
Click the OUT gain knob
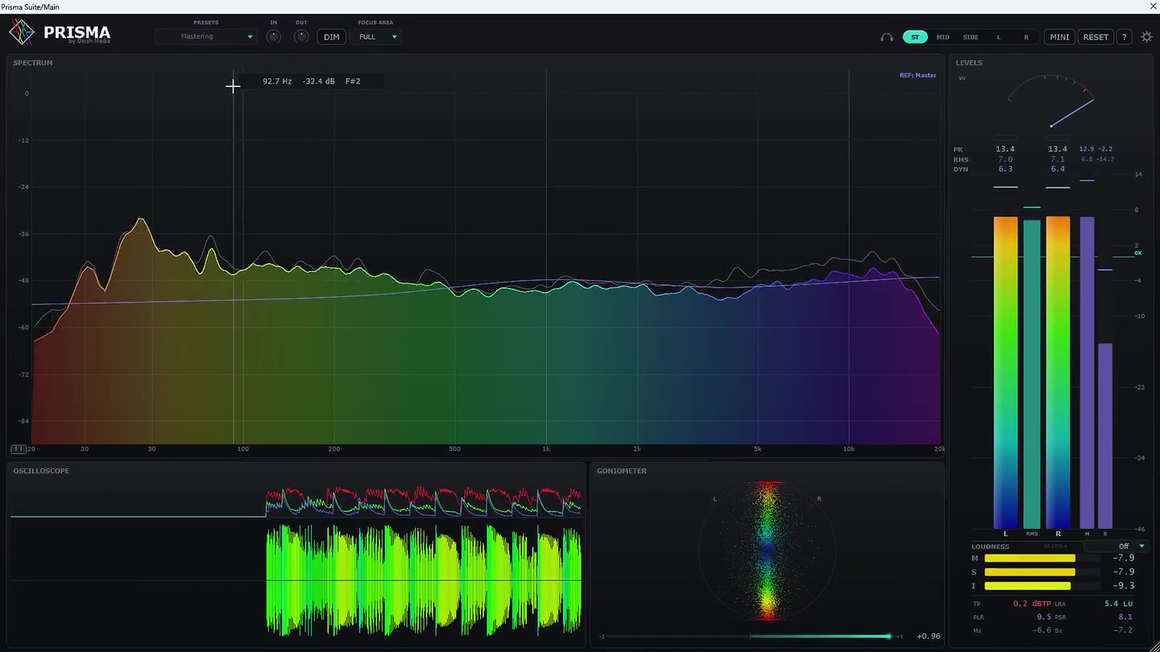[301, 37]
